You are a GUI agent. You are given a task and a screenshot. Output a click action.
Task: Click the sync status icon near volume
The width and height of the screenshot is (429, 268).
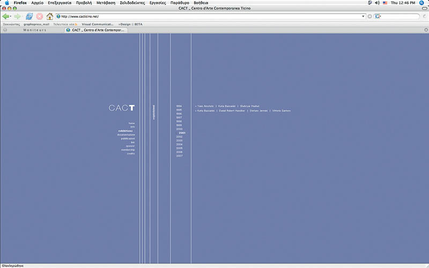coord(370,3)
